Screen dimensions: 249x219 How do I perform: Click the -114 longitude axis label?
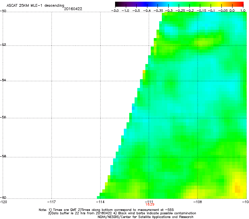[x=100, y=202]
